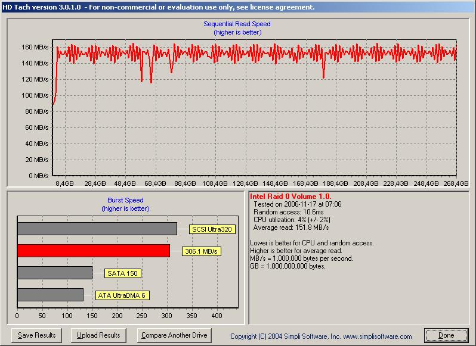Click the SCSI Ultra320 gray bar
Image resolution: width=476 pixels, height=346 pixels.
click(x=97, y=229)
